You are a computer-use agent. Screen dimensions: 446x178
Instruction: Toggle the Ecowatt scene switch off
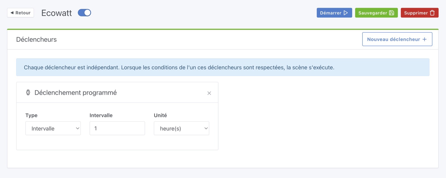point(84,12)
